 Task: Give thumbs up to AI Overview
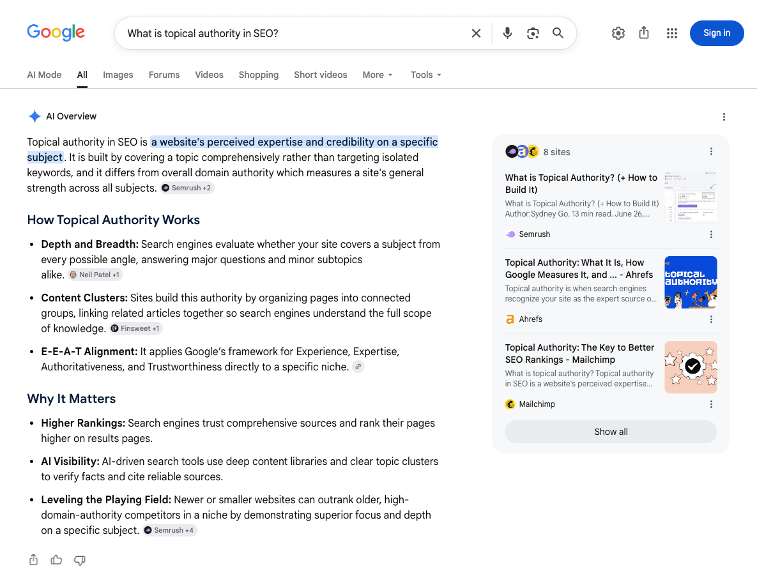tap(56, 559)
